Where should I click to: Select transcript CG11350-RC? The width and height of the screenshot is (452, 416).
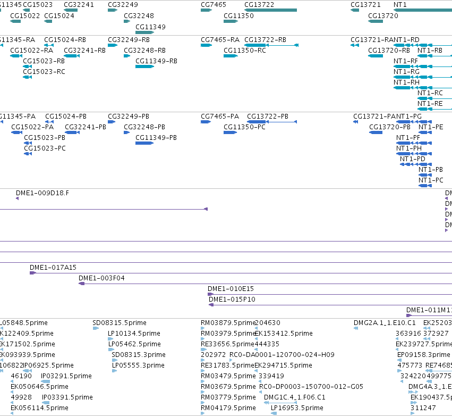point(245,50)
